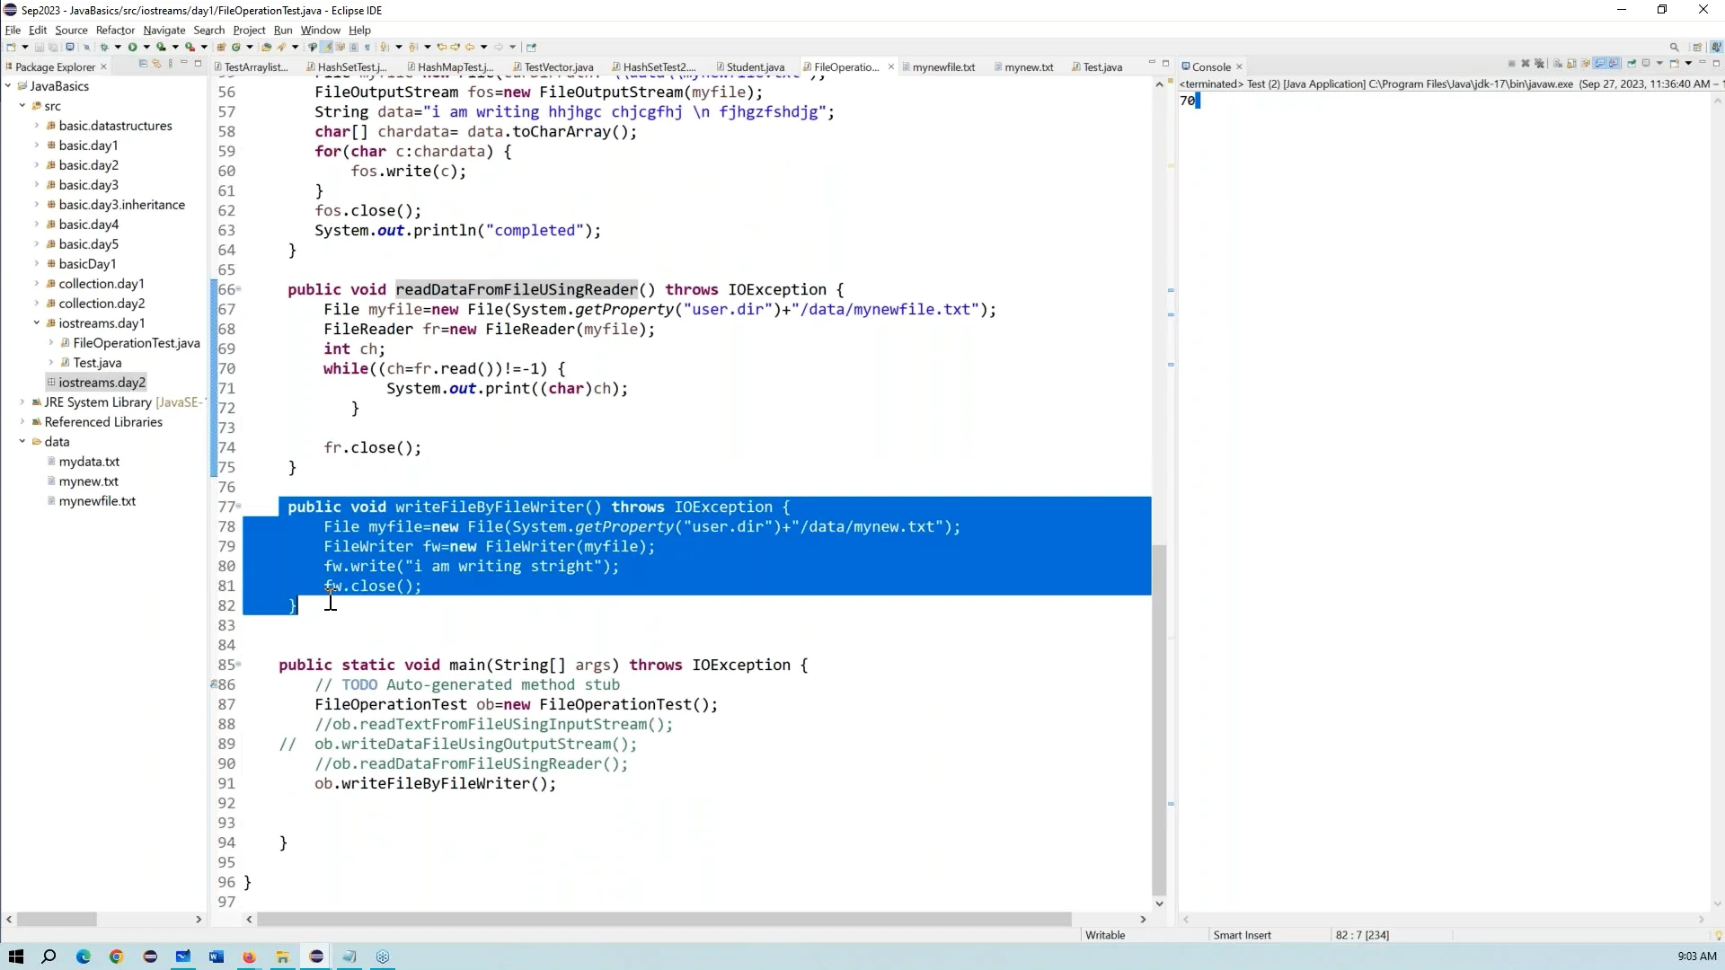Select mynewfile.txt in the Package Explorer

click(x=96, y=501)
